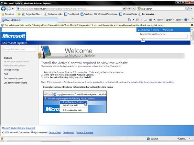Open the Terms of Use link
Viewport: 194px width, 145px height.
coord(55,132)
